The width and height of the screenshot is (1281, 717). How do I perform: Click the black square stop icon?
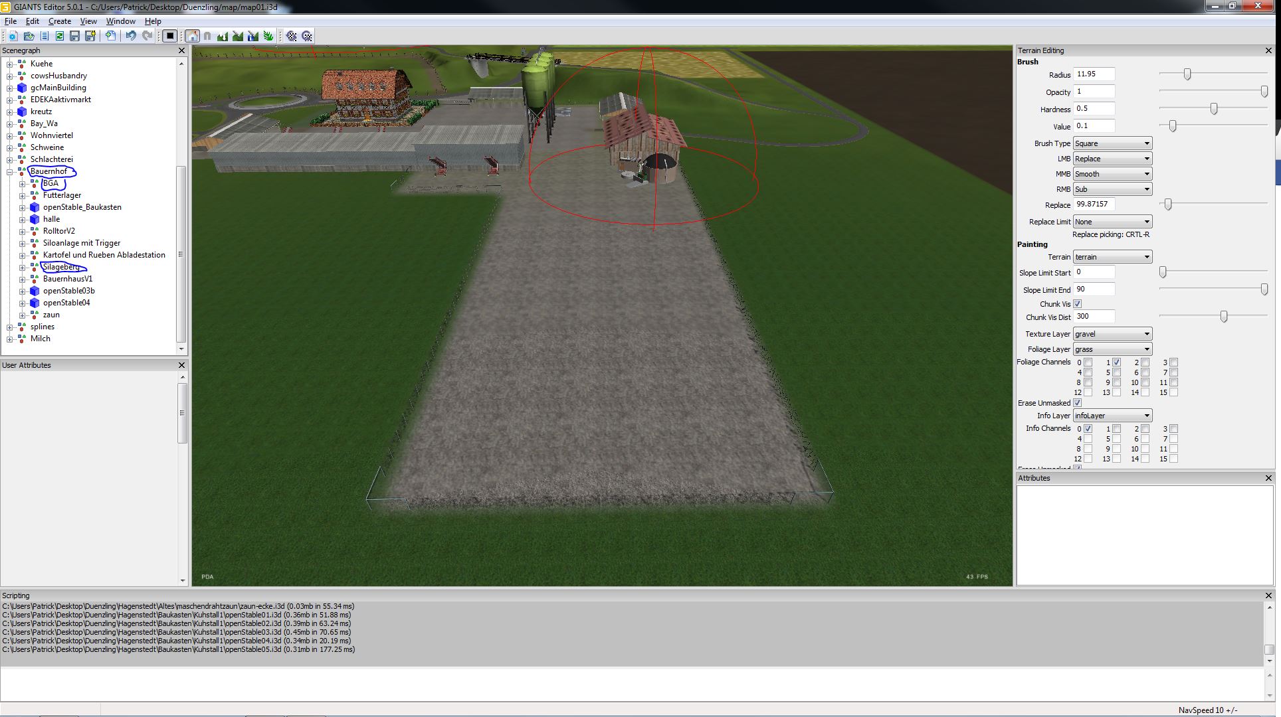pyautogui.click(x=170, y=36)
